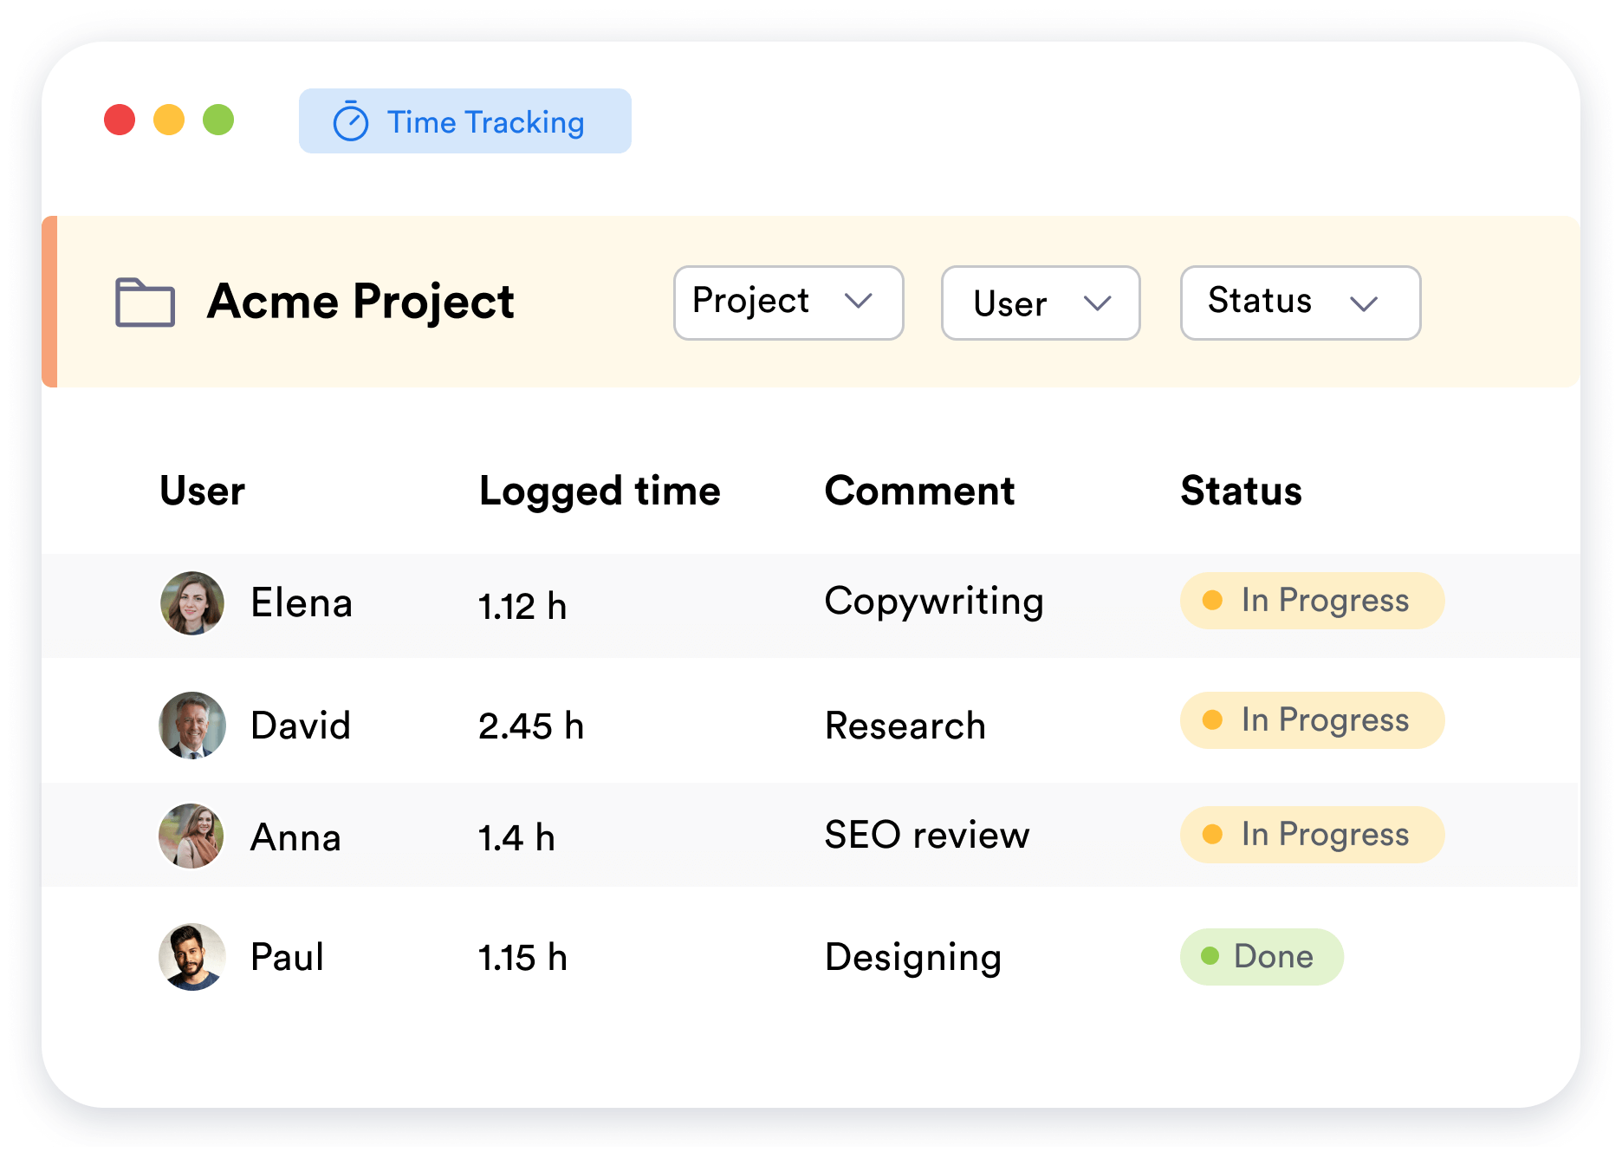Click the orange dot on Copywriting status

[1212, 600]
